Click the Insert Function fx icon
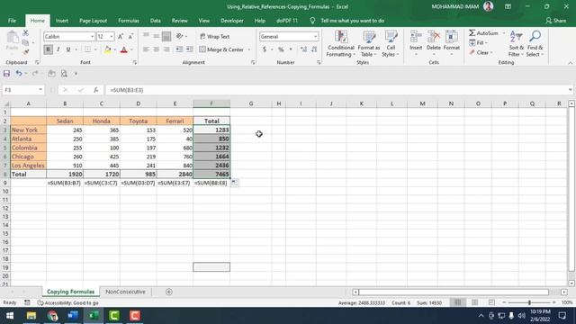The height and width of the screenshot is (324, 576). coord(96,90)
